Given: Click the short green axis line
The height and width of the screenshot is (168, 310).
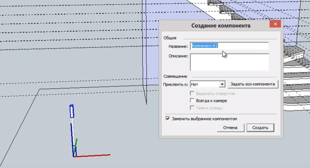Looking at the screenshot, I should pyautogui.click(x=77, y=142).
